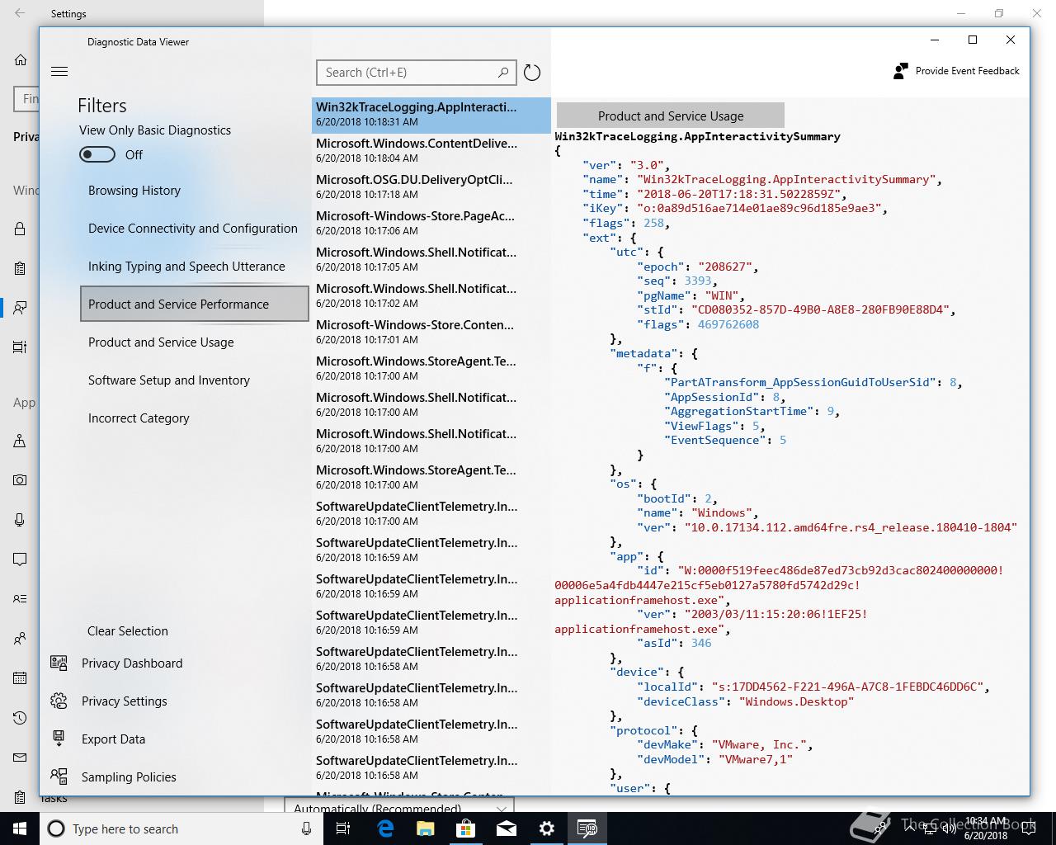
Task: Go back with Settings window arrow
Action: click(x=20, y=13)
